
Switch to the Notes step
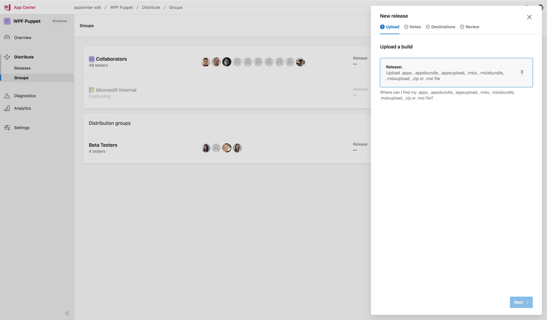pyautogui.click(x=415, y=27)
